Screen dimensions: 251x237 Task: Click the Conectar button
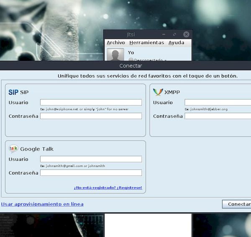pyautogui.click(x=237, y=204)
